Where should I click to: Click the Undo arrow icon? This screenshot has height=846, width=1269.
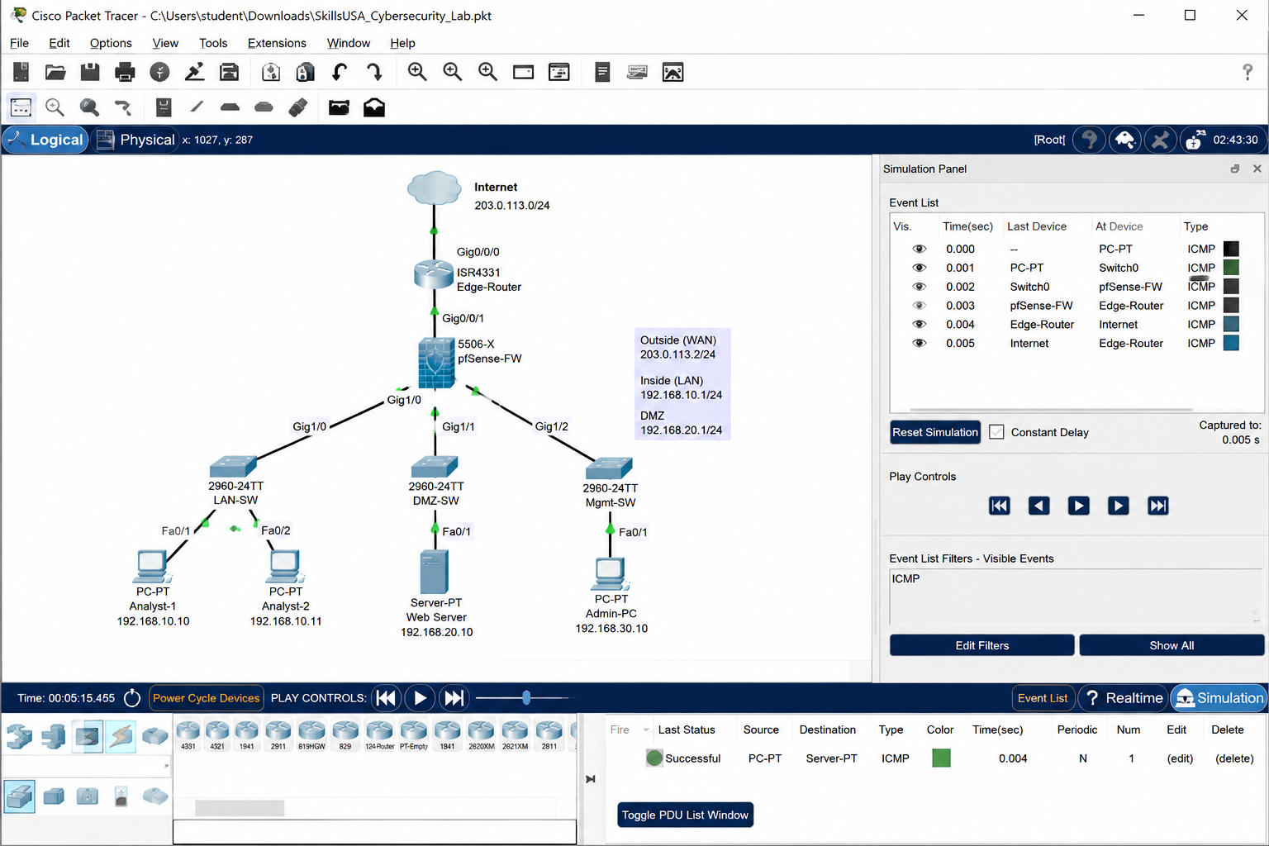[x=340, y=73]
